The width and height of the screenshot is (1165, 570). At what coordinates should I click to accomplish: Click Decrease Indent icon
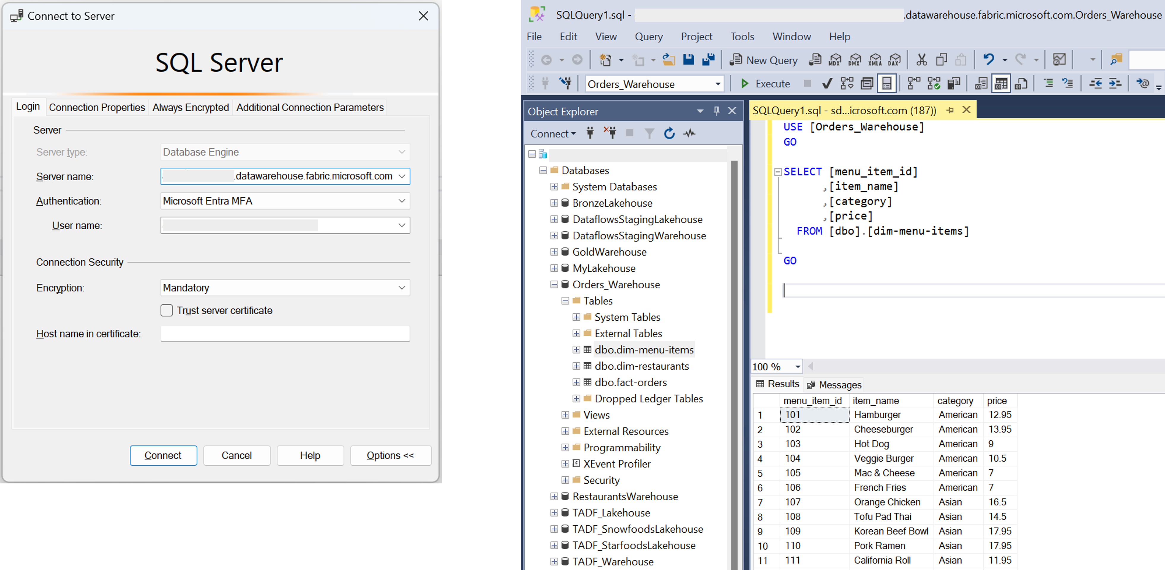pyautogui.click(x=1095, y=83)
